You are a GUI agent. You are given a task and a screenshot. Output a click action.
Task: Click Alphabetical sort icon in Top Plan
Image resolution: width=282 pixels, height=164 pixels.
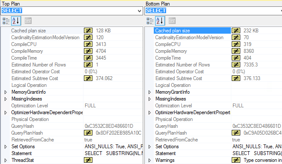pos(16,21)
